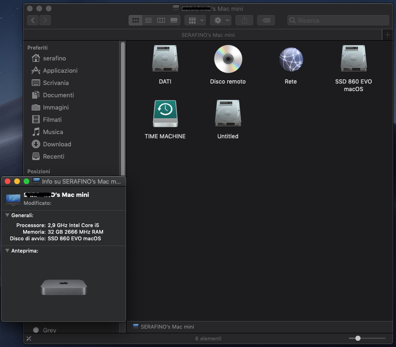The image size is (396, 347).
Task: Click the processor value 2,9 GHz Intel Core i5
Action: point(73,225)
